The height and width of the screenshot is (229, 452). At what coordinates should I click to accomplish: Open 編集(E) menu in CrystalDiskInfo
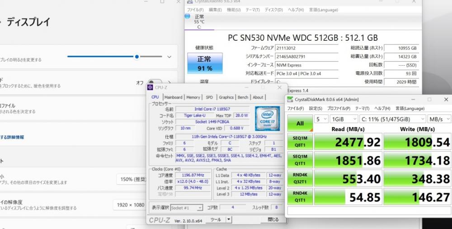point(215,10)
